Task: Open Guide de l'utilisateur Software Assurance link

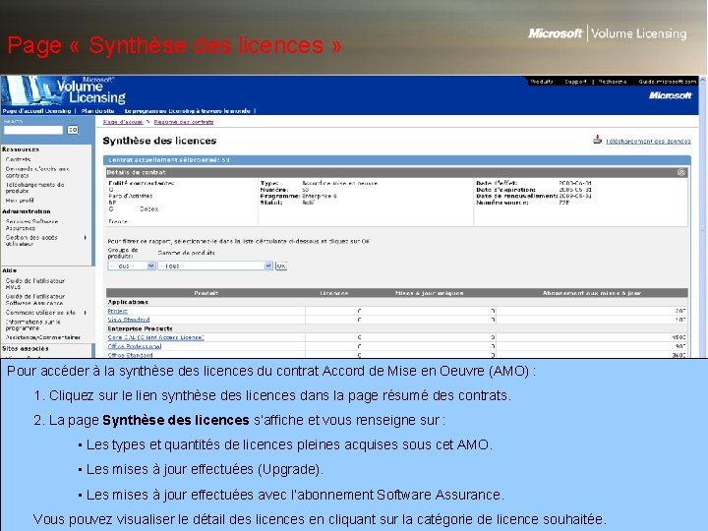Action: pyautogui.click(x=35, y=299)
